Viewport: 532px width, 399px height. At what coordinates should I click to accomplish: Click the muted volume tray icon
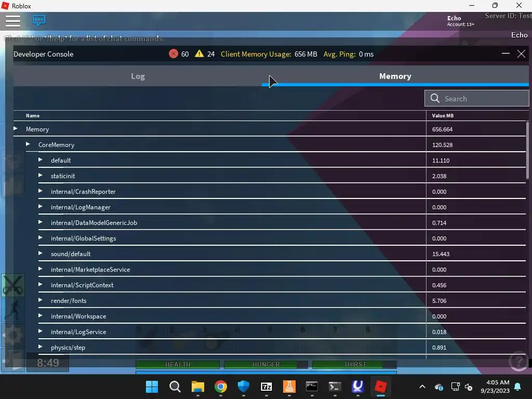point(469,387)
